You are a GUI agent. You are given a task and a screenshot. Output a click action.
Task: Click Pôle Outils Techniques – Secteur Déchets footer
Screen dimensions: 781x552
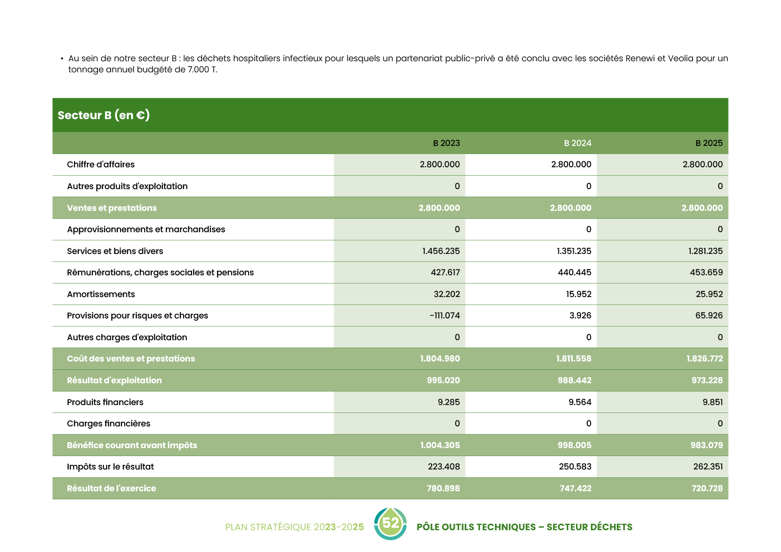pos(524,527)
